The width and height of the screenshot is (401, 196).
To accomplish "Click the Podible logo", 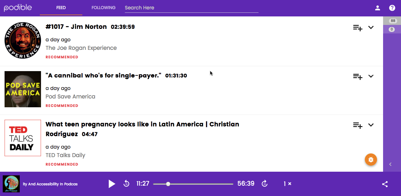I will pyautogui.click(x=18, y=8).
